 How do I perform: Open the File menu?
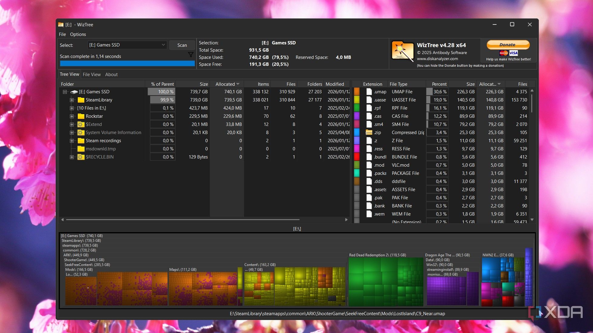tap(62, 34)
